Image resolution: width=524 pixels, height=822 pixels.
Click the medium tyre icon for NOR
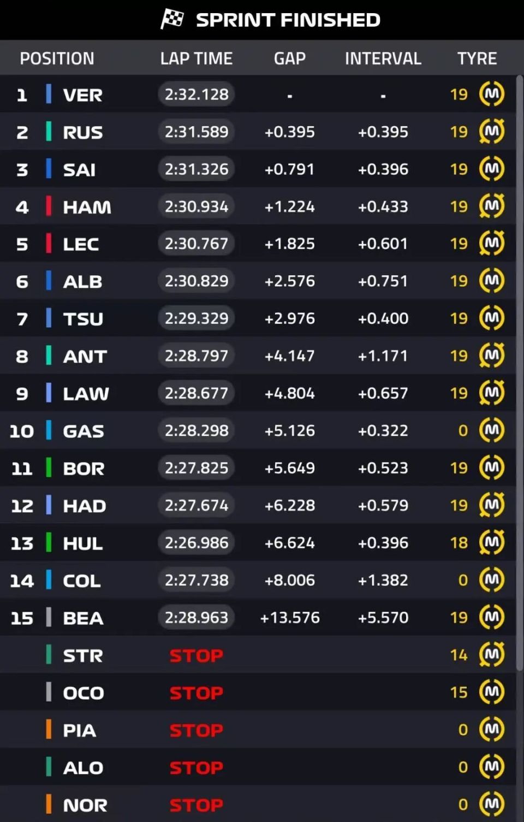[491, 804]
